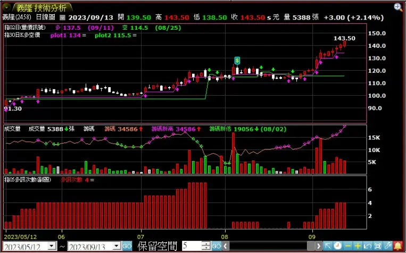The width and height of the screenshot is (406, 253).
Task: Click the 量 5388 張 volume header value
Action: [301, 18]
